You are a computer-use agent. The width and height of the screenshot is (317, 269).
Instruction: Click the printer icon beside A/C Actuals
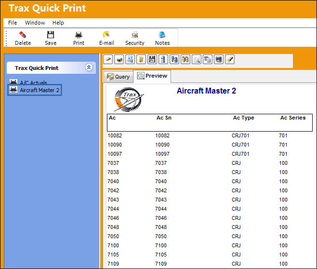pyautogui.click(x=13, y=81)
